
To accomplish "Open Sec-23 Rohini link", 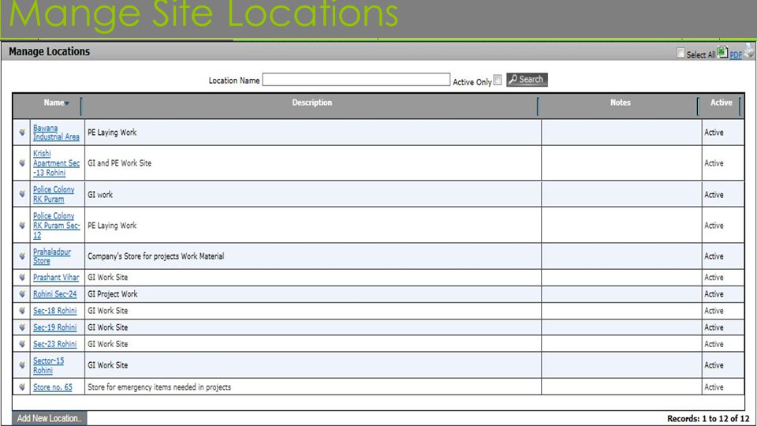I will pyautogui.click(x=54, y=344).
